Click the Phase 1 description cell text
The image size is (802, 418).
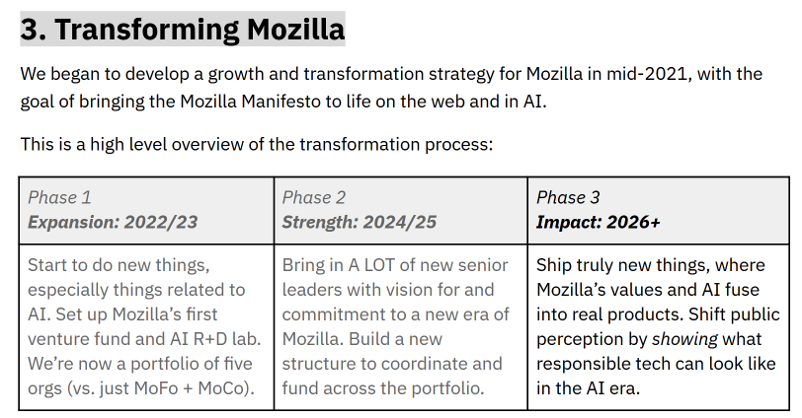pyautogui.click(x=144, y=326)
